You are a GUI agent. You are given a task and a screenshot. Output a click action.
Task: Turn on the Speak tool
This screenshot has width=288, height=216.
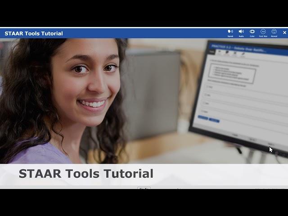(x=230, y=33)
